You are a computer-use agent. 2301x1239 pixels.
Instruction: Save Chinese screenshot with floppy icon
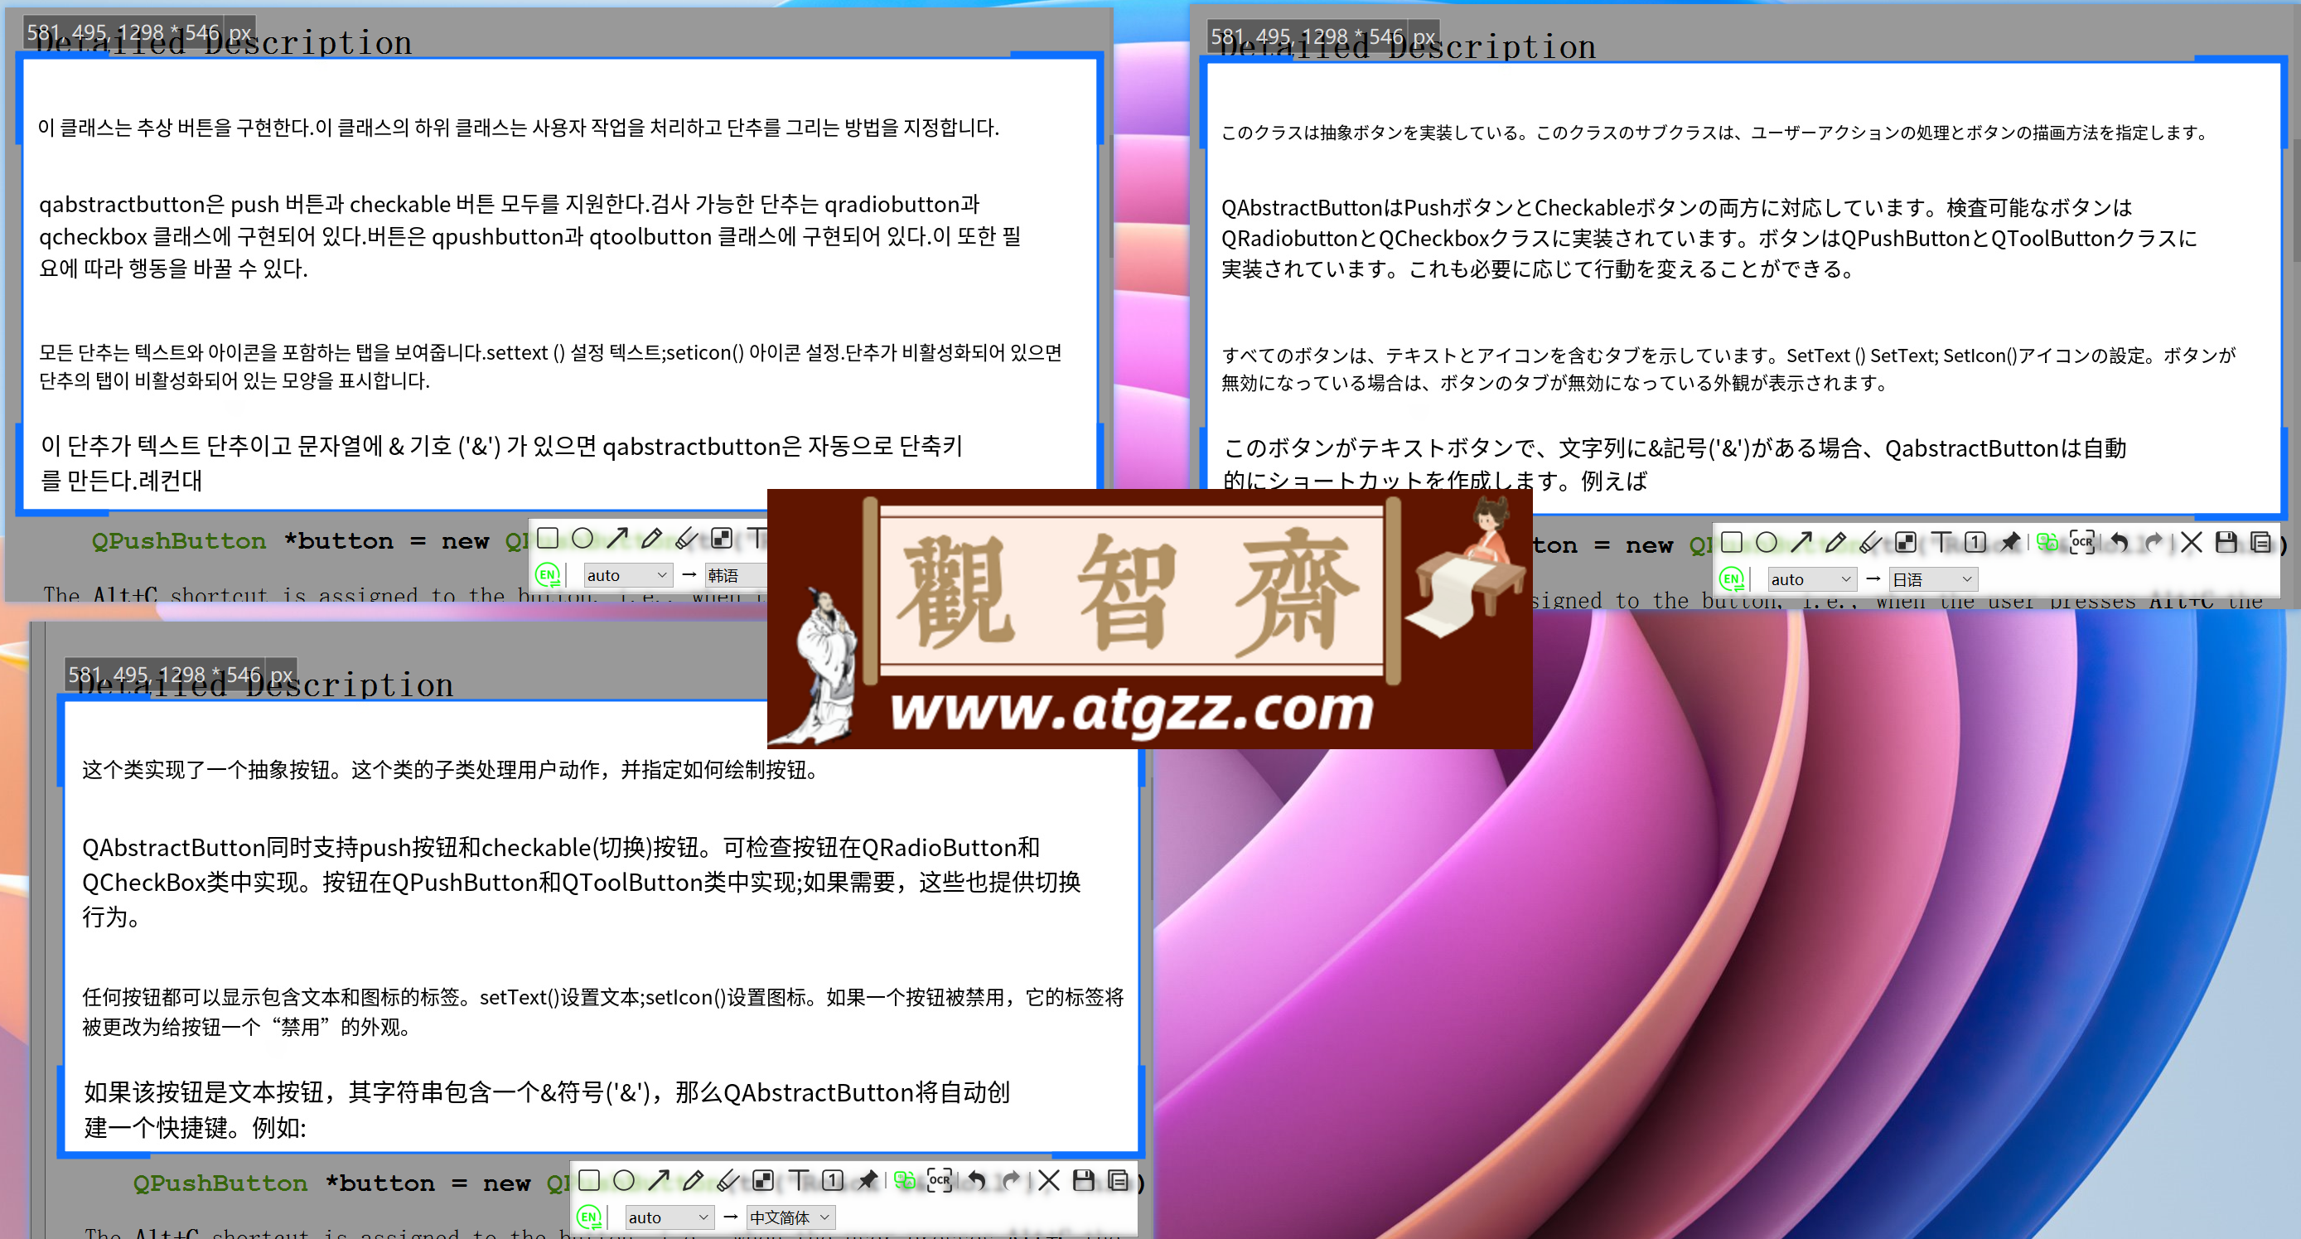coord(1084,1180)
